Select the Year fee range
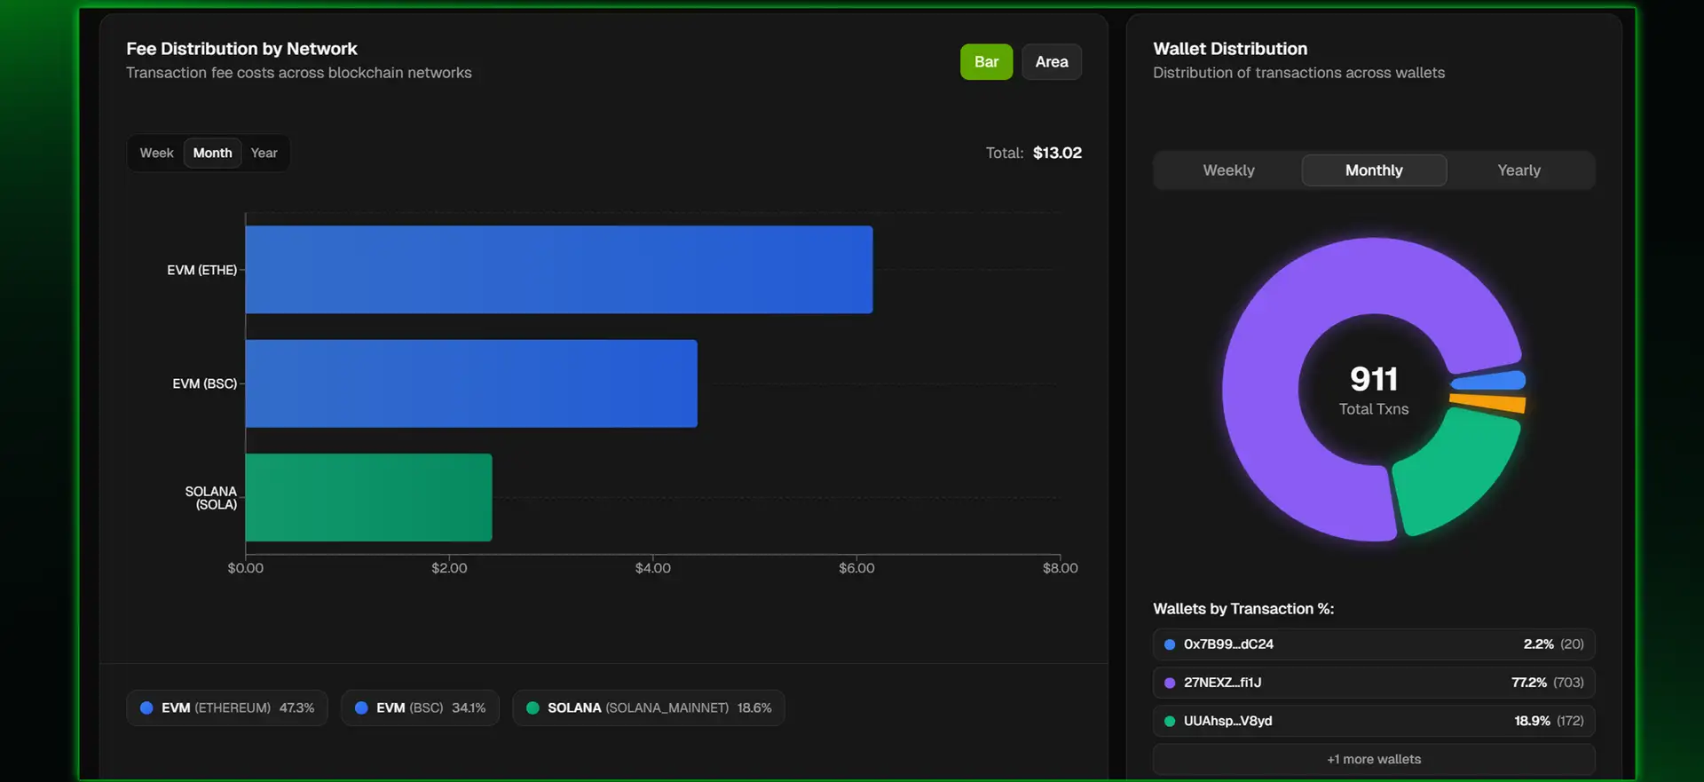 [264, 153]
